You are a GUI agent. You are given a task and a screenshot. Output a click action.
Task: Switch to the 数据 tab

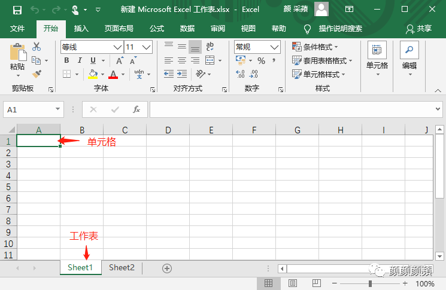coord(187,29)
